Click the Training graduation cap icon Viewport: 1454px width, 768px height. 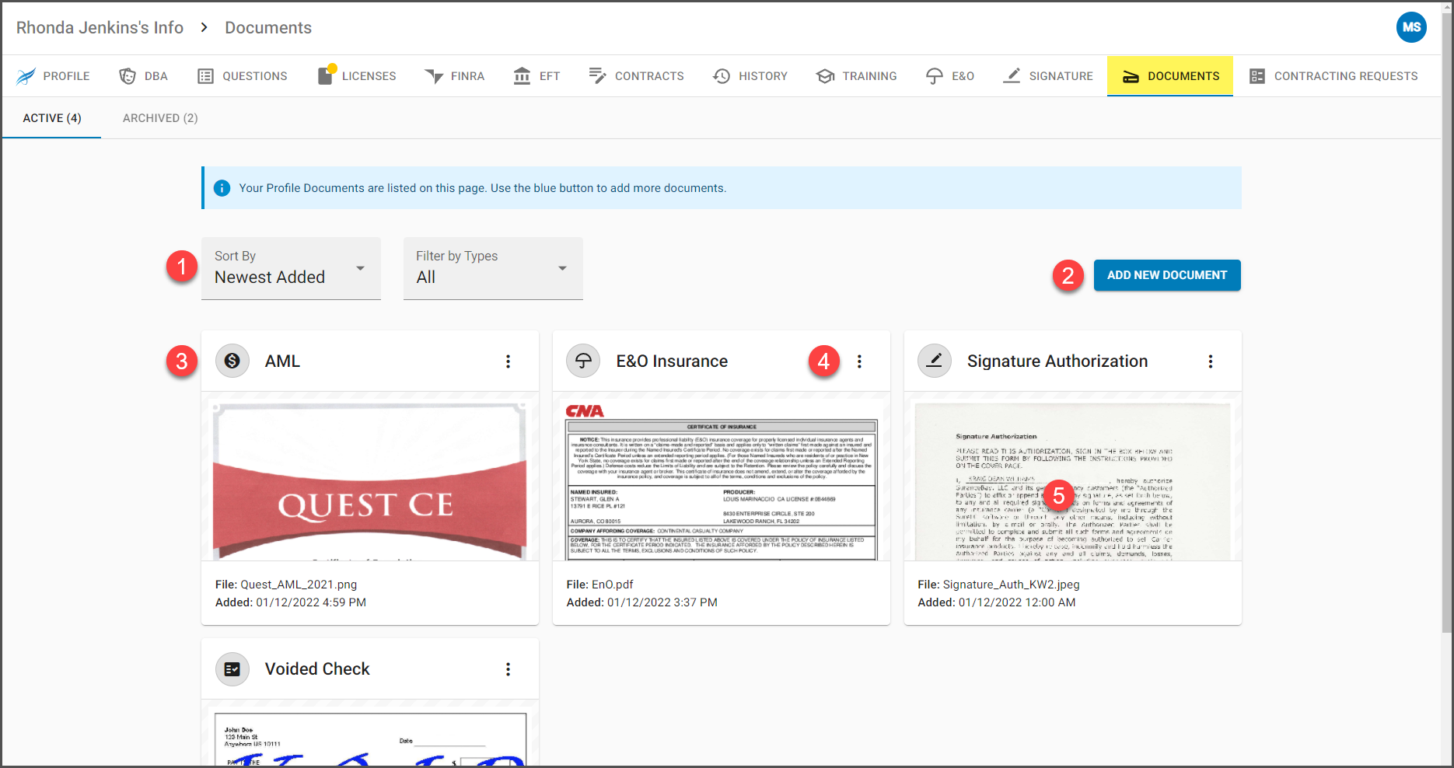[x=825, y=76]
